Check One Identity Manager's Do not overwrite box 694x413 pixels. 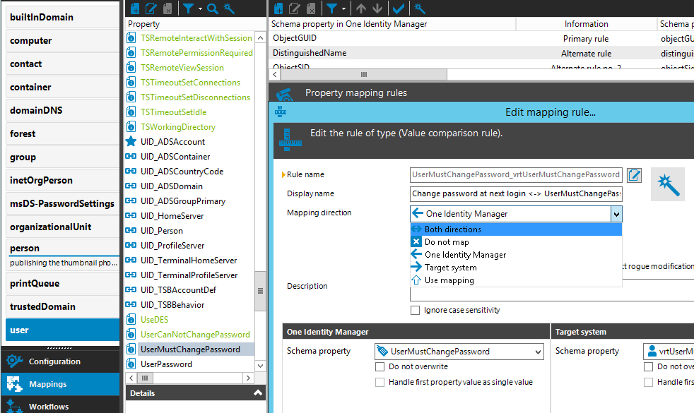380,367
